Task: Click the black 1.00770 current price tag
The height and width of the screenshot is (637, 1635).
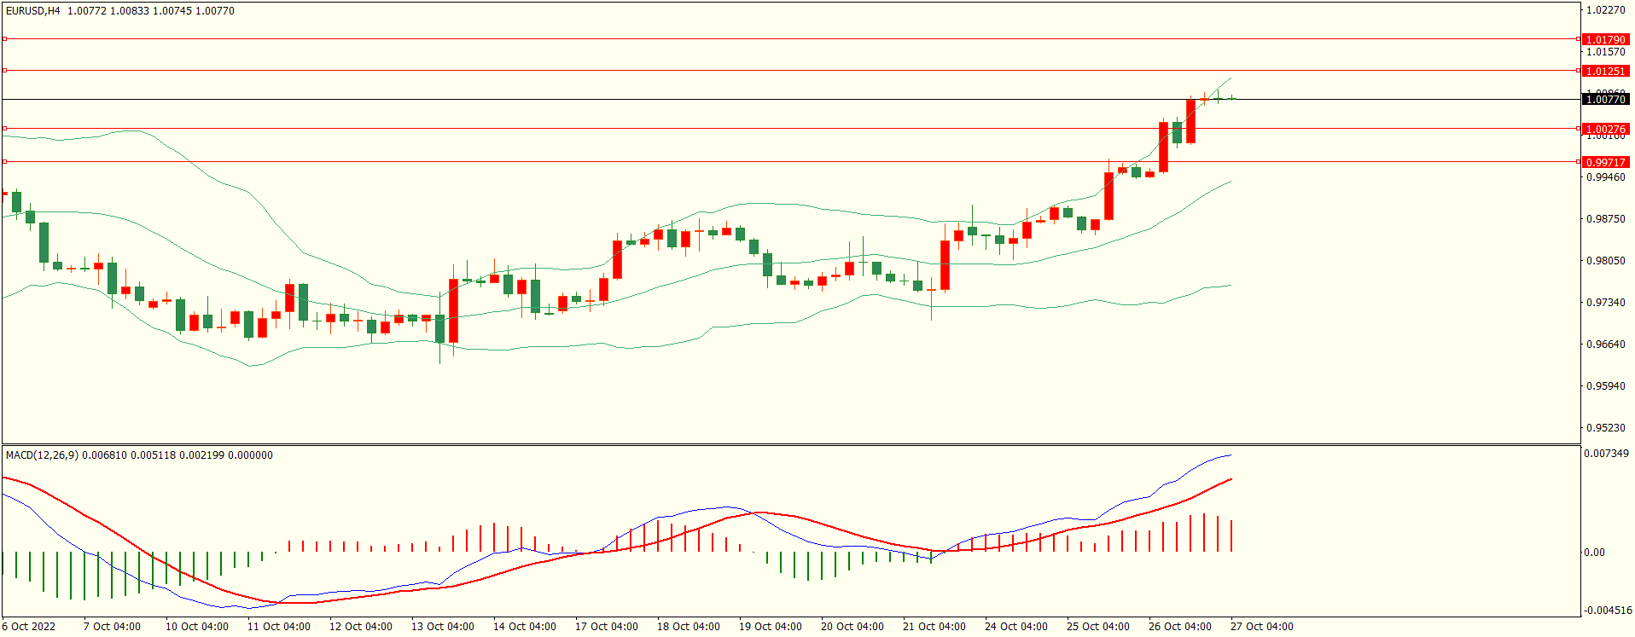Action: pos(1605,99)
